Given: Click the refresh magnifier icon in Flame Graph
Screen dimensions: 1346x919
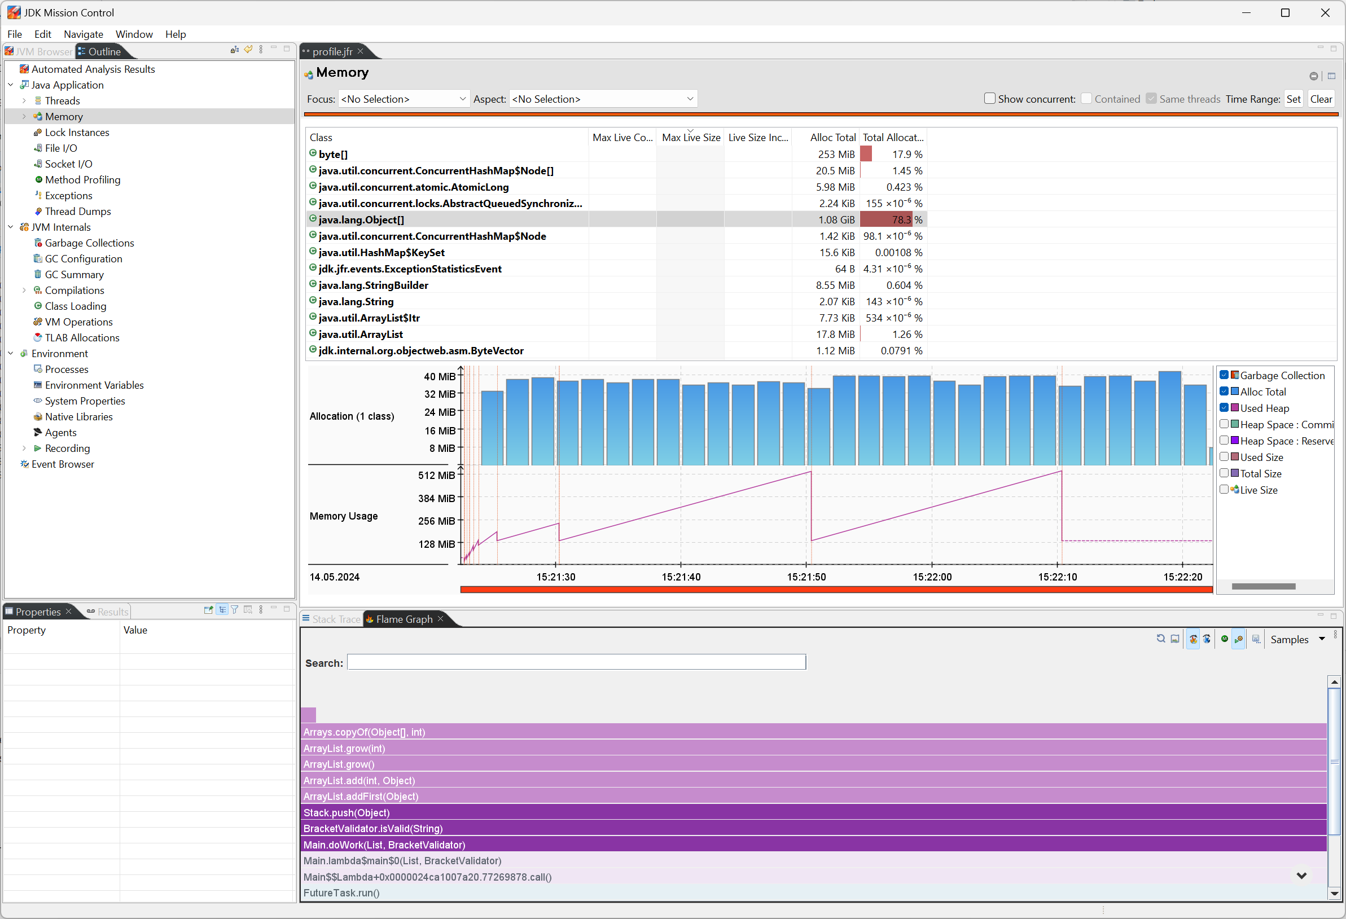Looking at the screenshot, I should coord(1161,639).
